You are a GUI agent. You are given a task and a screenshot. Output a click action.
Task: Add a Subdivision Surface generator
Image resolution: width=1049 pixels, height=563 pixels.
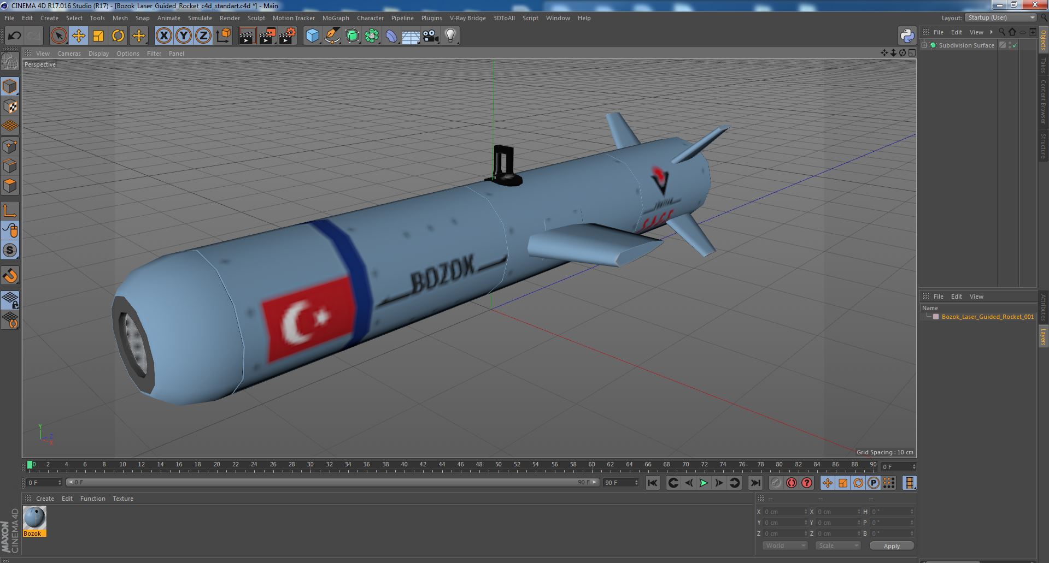352,36
